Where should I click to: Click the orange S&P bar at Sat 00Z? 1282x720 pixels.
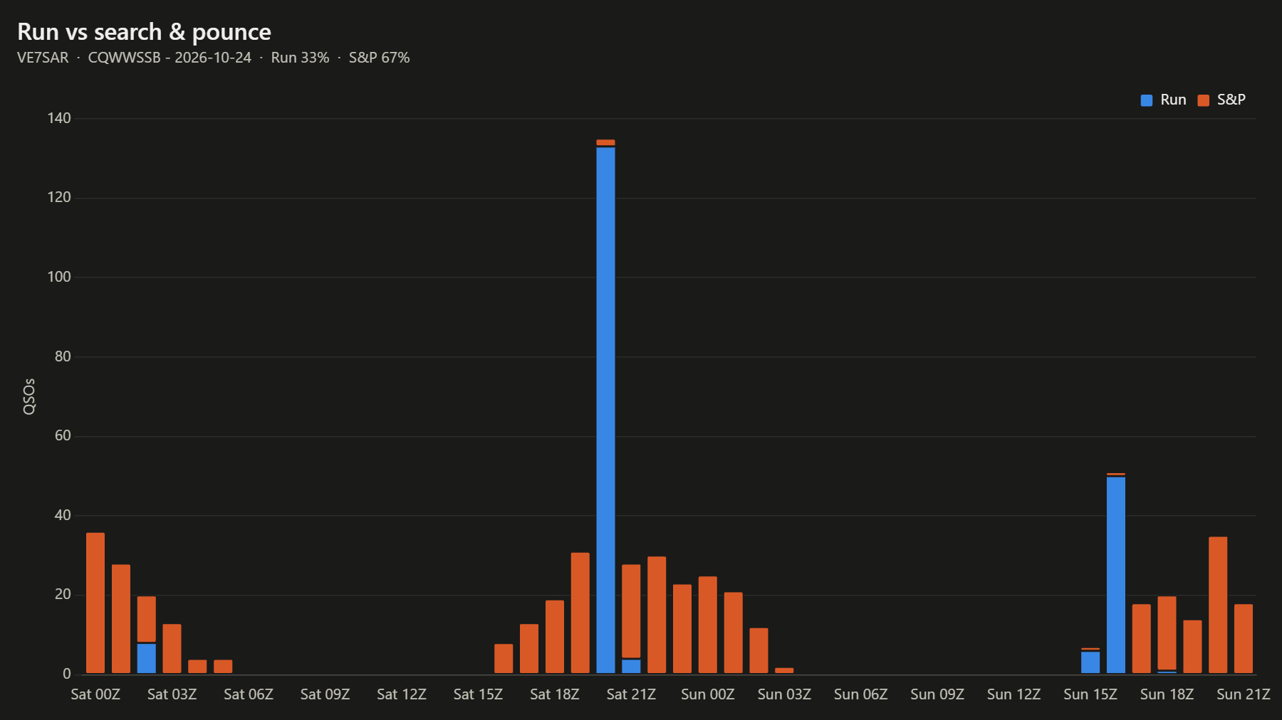click(x=95, y=603)
